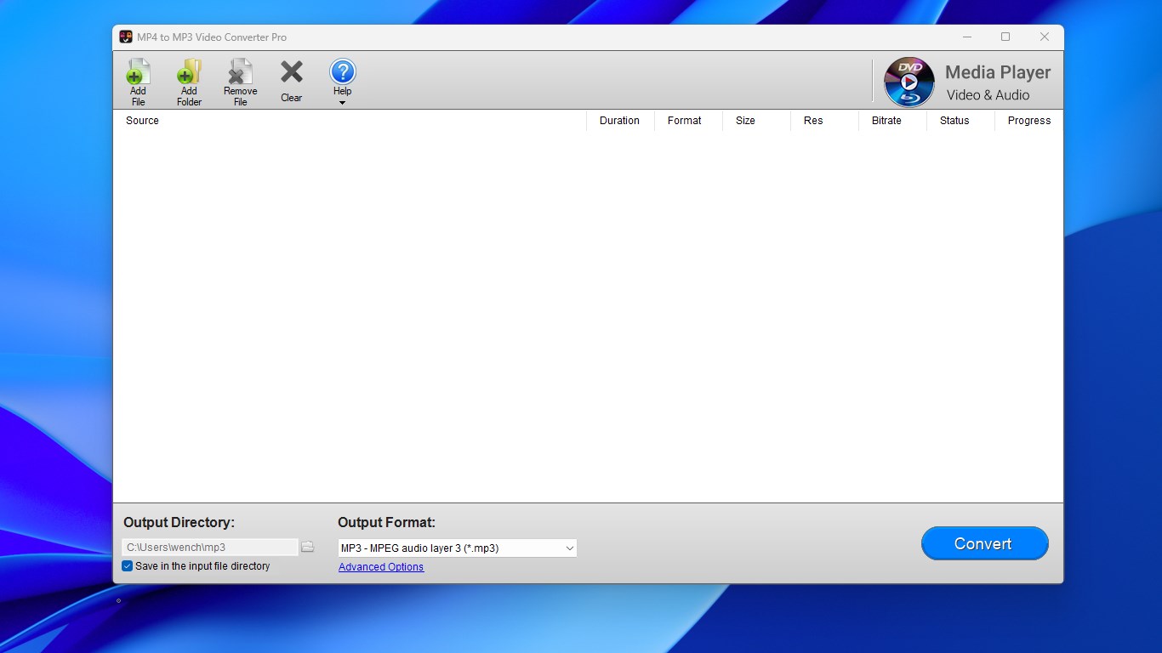Close the MP4 to MP3 converter window
The height and width of the screenshot is (653, 1162).
pyautogui.click(x=1045, y=37)
